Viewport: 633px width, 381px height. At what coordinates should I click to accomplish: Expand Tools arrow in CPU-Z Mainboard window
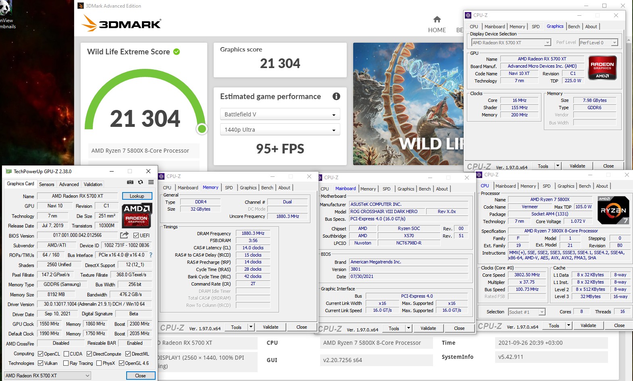(x=409, y=328)
